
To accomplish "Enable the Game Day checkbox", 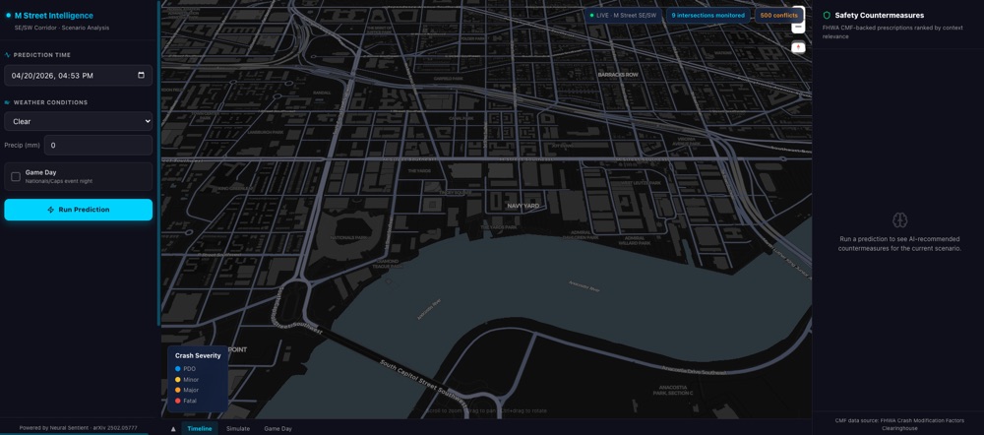I will [16, 176].
